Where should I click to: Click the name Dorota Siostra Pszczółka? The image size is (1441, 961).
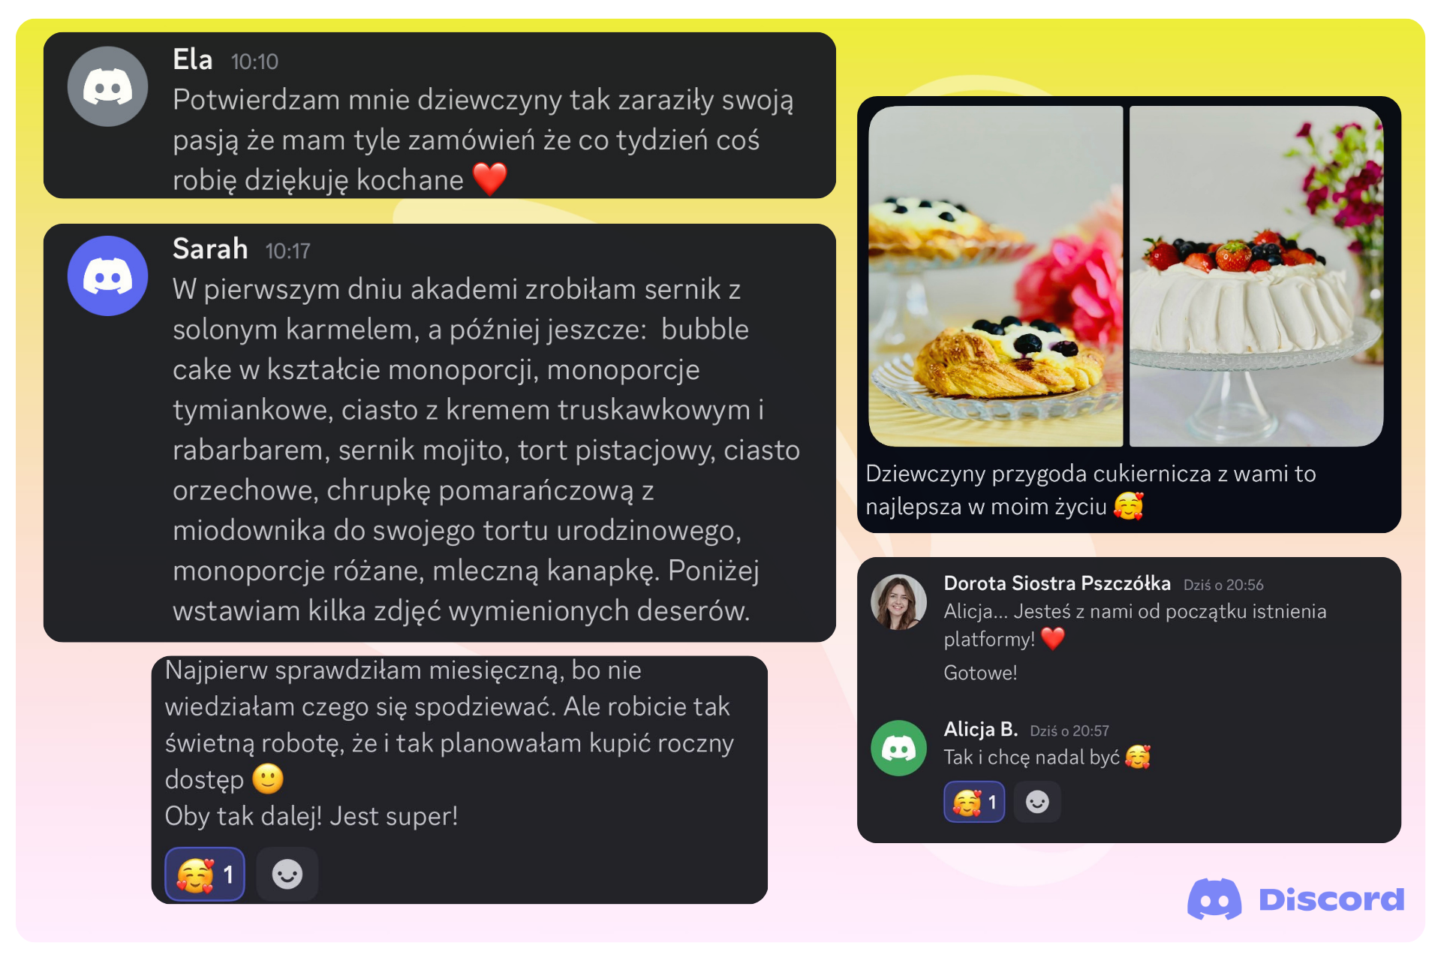pos(1057,583)
